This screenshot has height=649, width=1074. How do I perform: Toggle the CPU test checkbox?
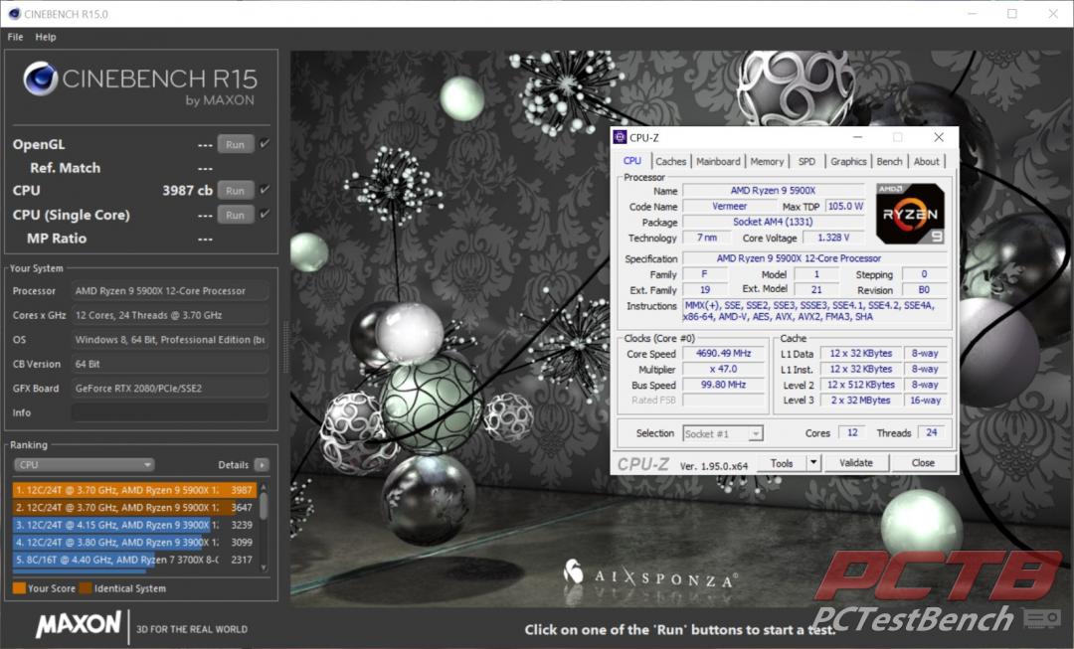tap(265, 190)
